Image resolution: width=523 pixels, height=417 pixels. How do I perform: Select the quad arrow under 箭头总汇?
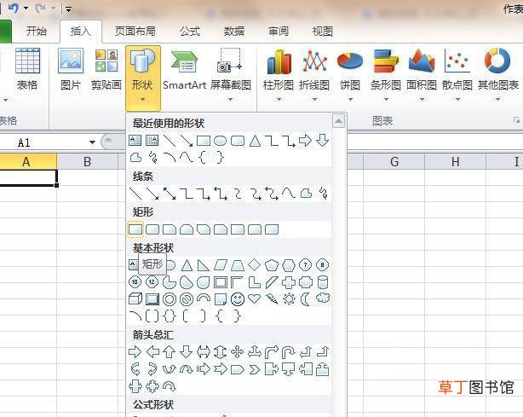[238, 352]
